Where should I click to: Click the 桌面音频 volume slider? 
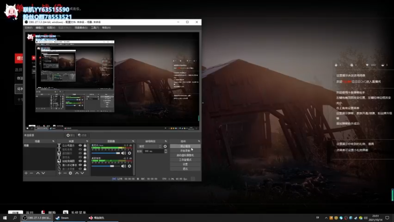pos(106,166)
